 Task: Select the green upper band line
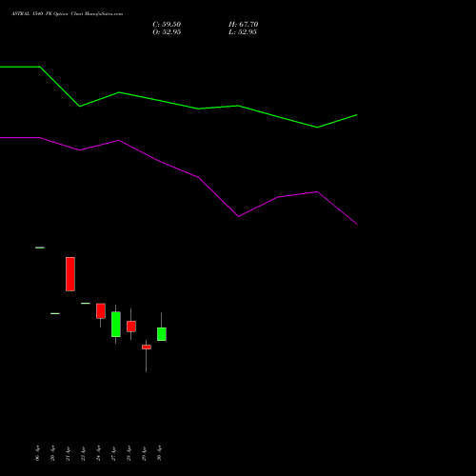[x=178, y=105]
